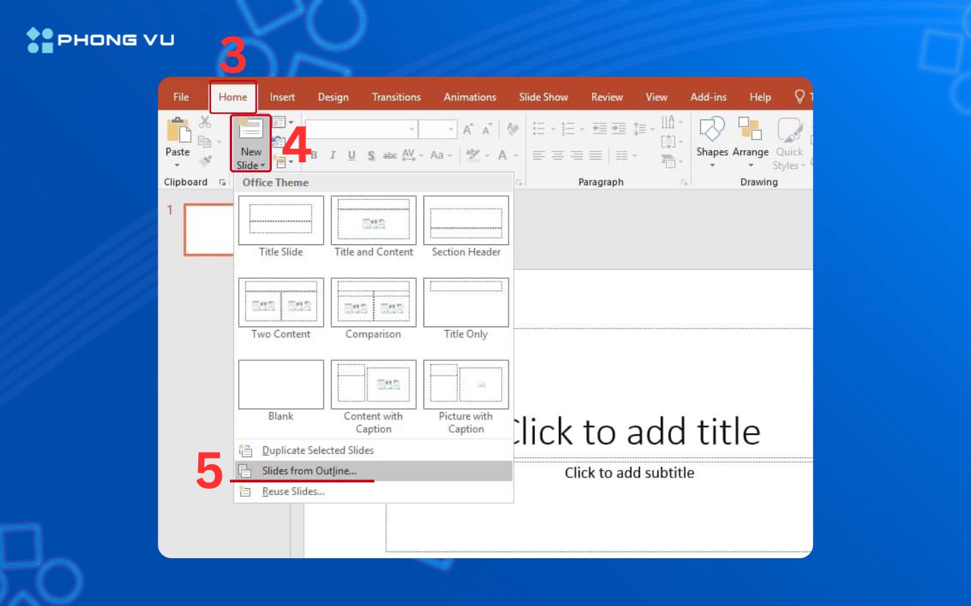
Task: Select slide 1 thumbnail in slide pane
Action: click(x=208, y=229)
